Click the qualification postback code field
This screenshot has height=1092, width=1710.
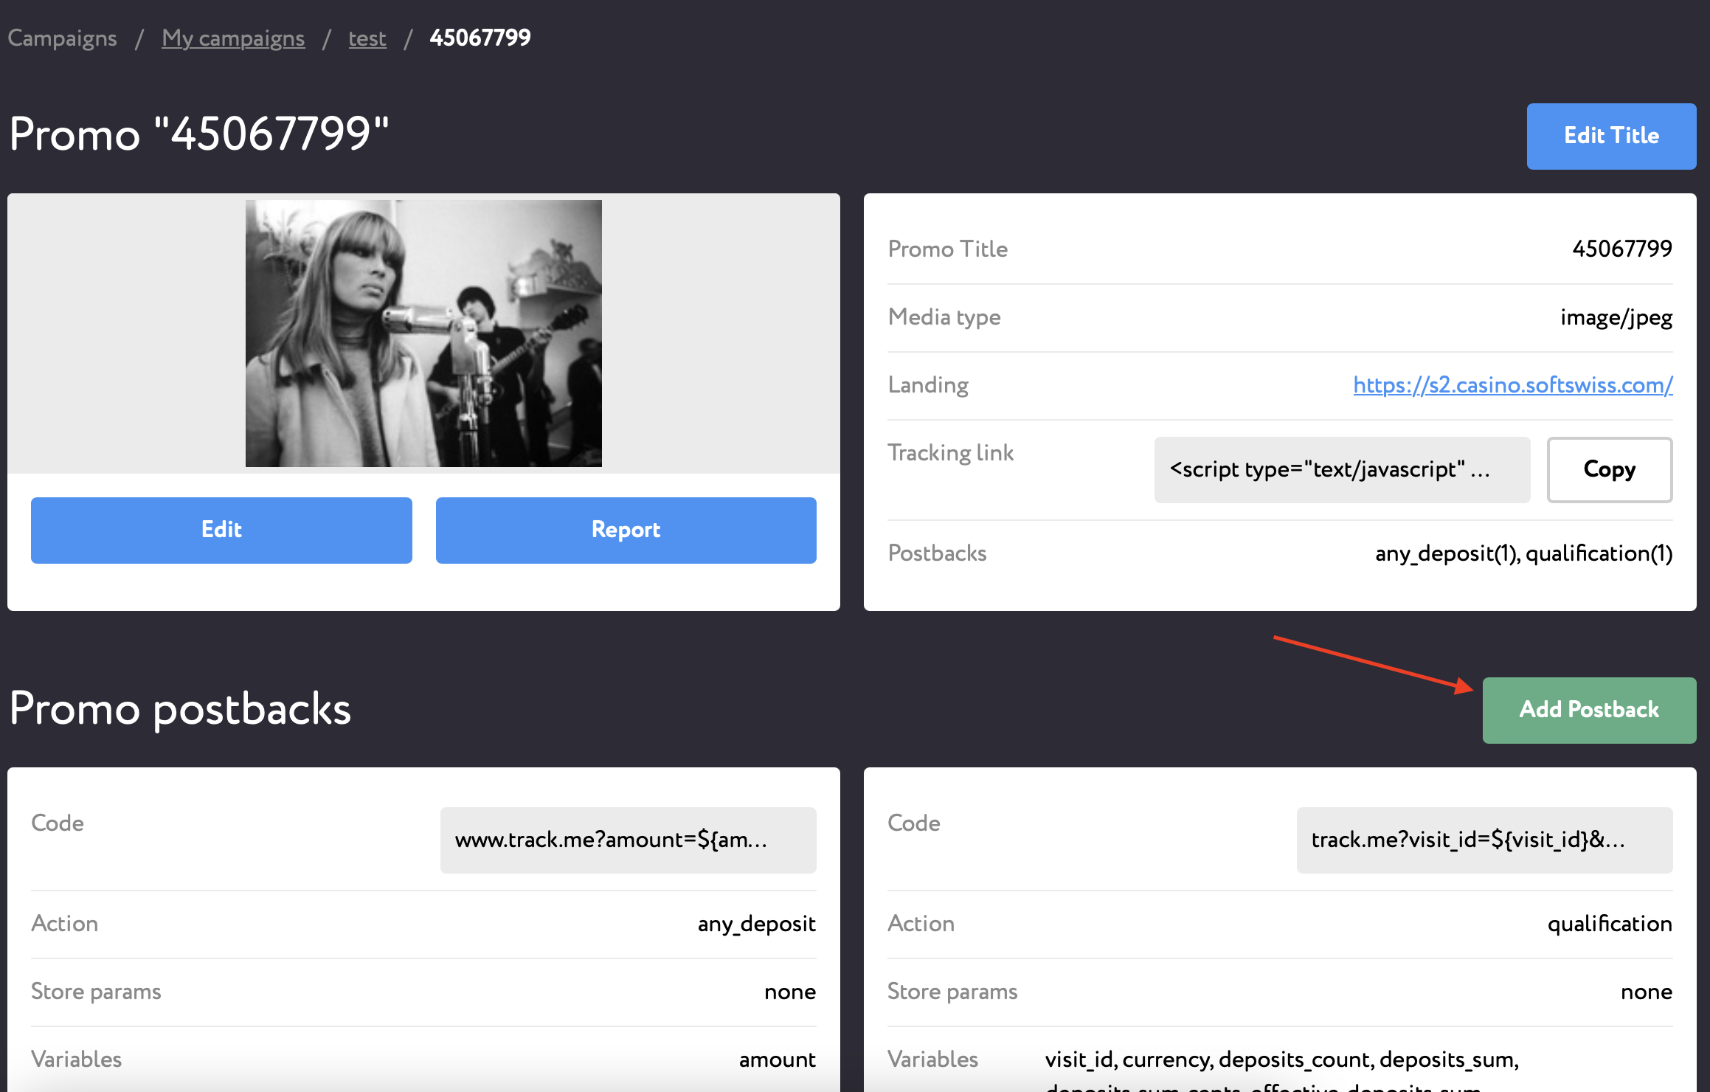1484,840
